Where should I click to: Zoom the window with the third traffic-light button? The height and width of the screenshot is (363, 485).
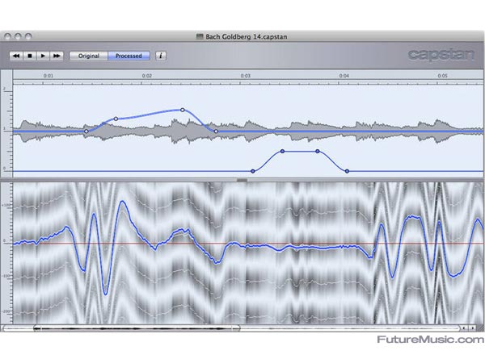[x=28, y=36]
